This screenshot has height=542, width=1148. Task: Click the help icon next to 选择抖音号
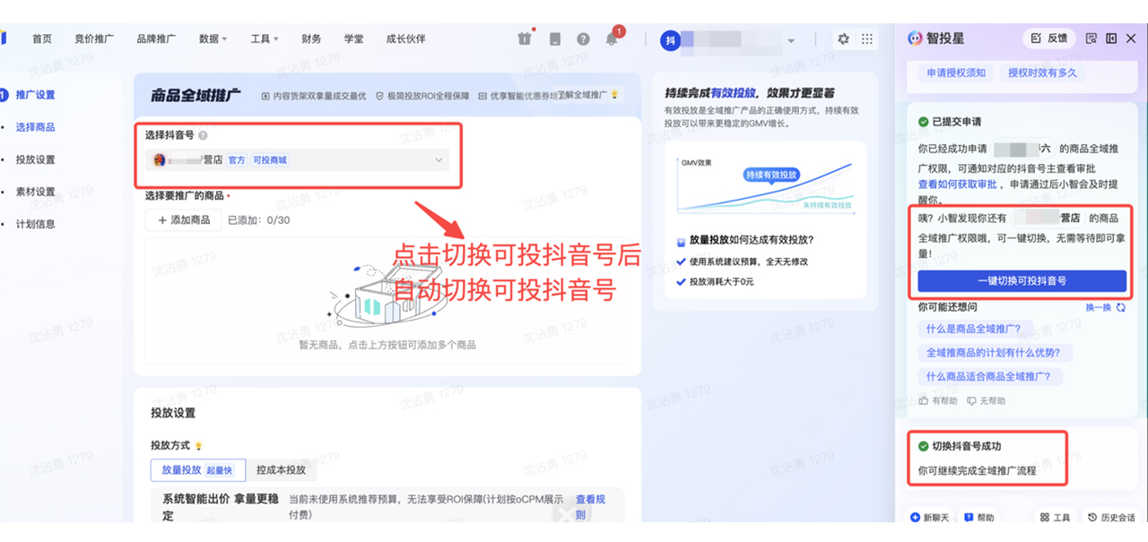pyautogui.click(x=203, y=136)
